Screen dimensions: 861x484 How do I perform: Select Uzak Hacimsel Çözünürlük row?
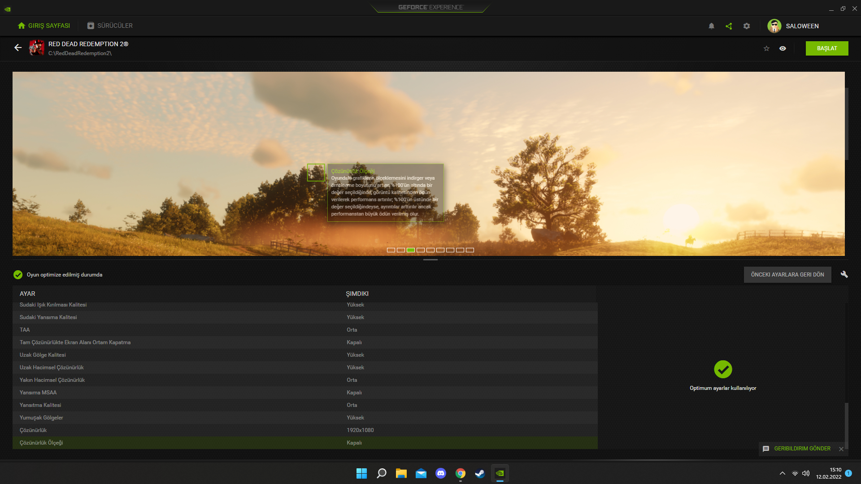tap(305, 367)
